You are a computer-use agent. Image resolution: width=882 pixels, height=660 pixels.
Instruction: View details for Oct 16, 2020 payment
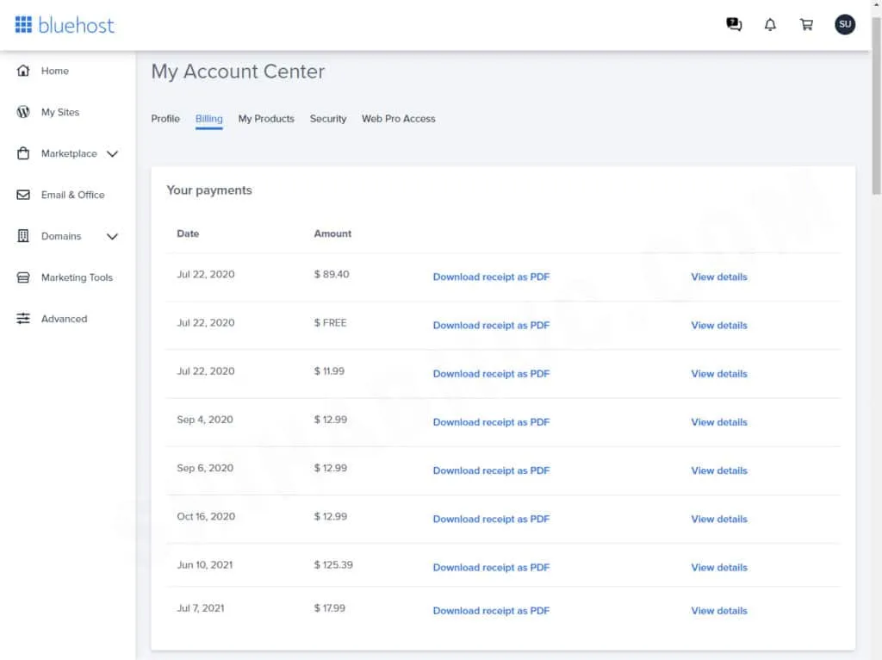tap(719, 519)
